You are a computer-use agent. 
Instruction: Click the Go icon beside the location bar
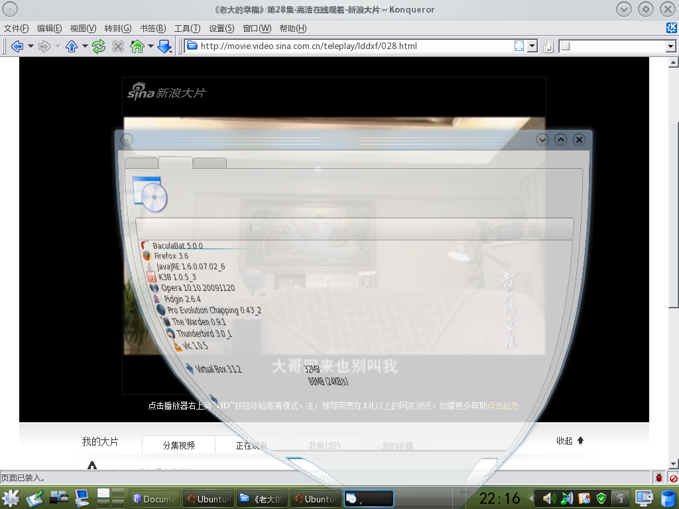point(548,46)
